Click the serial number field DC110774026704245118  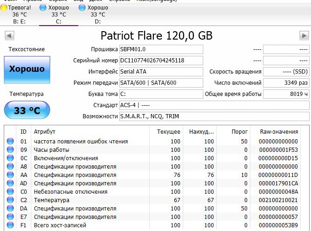[161, 61]
